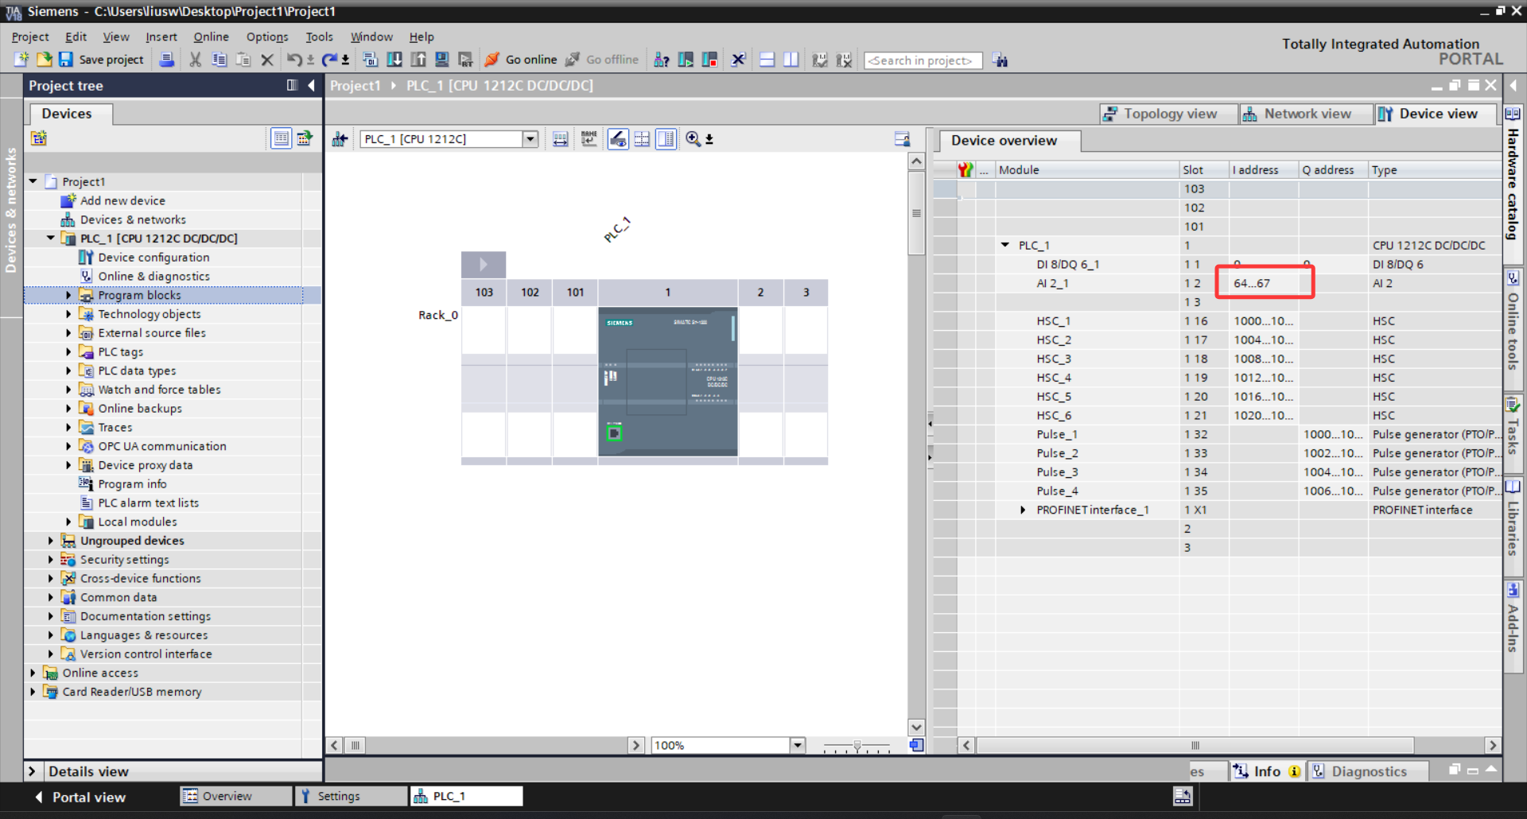Click the Start CPU icon
The image size is (1527, 819).
(686, 60)
